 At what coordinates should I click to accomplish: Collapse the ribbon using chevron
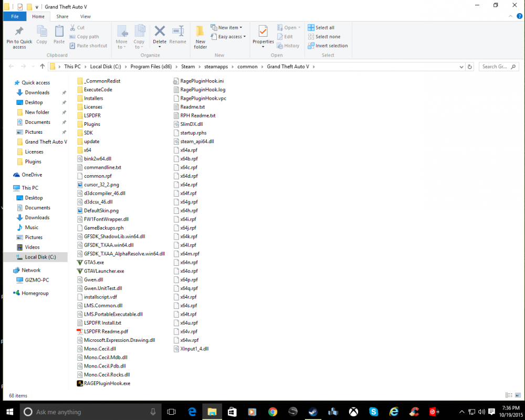coord(510,16)
